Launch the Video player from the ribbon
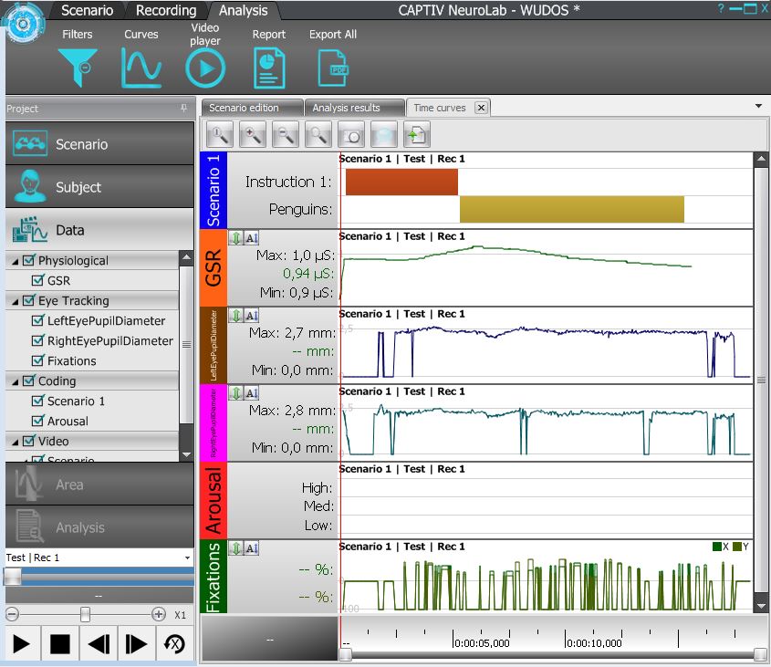The image size is (771, 667). click(x=205, y=68)
